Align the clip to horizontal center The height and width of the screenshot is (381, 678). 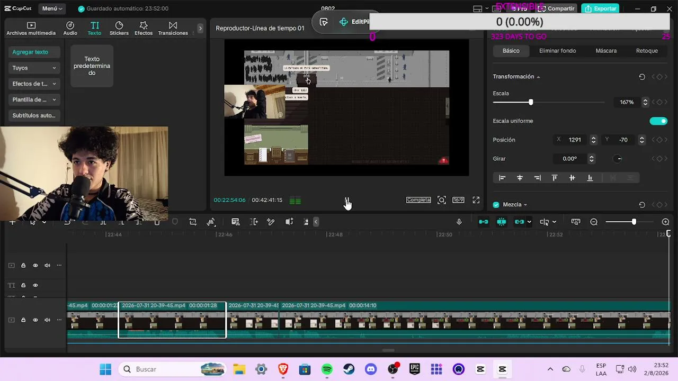(520, 178)
